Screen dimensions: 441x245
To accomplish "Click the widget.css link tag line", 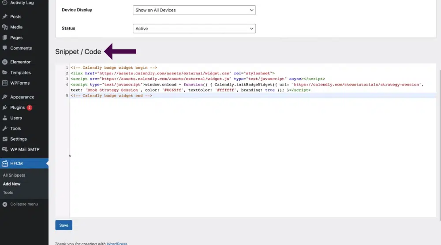I will (172, 73).
